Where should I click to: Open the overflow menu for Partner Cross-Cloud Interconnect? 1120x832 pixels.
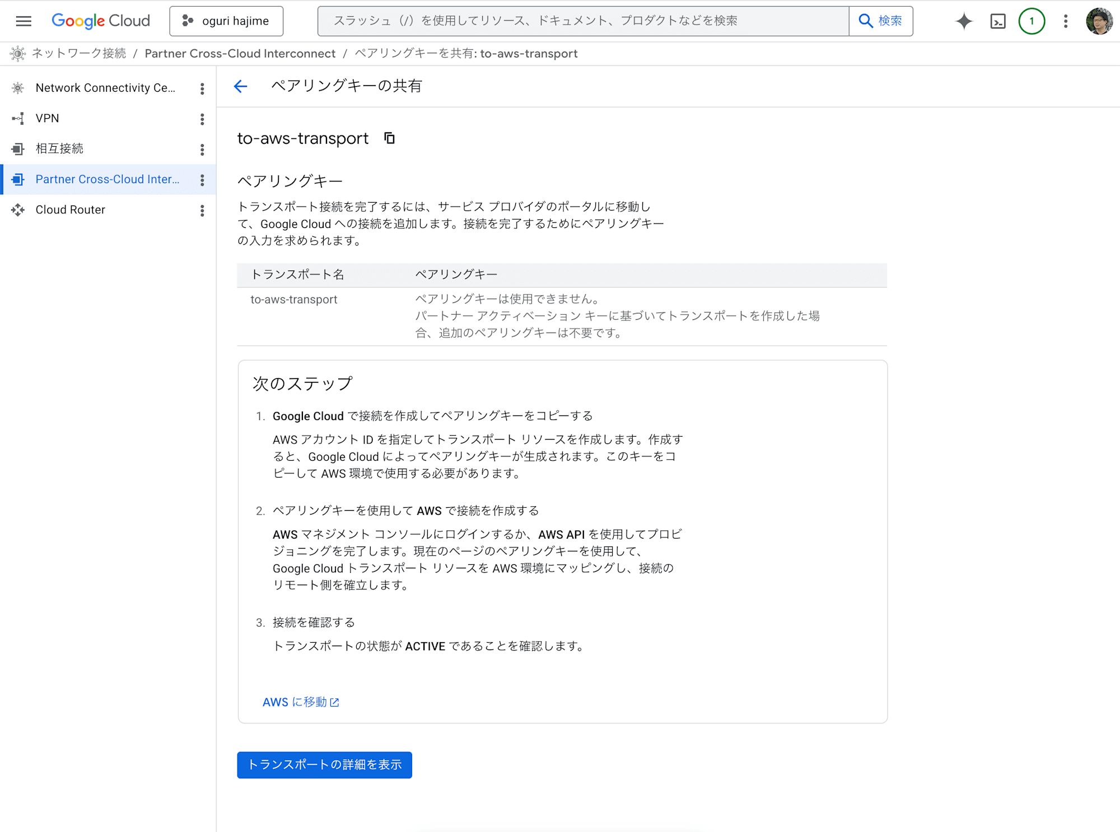[202, 179]
